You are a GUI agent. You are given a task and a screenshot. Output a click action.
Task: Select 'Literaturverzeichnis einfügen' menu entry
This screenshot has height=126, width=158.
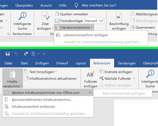point(101,35)
